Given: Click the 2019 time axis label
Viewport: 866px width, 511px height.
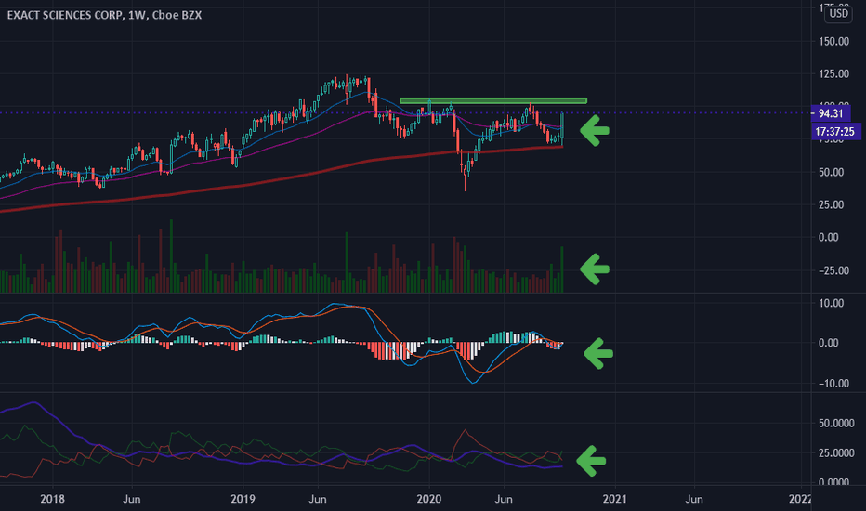Looking at the screenshot, I should pyautogui.click(x=243, y=499).
